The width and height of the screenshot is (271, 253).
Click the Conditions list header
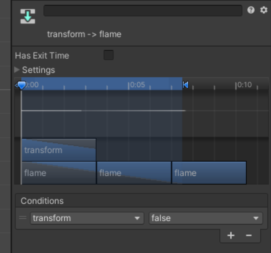point(141,201)
